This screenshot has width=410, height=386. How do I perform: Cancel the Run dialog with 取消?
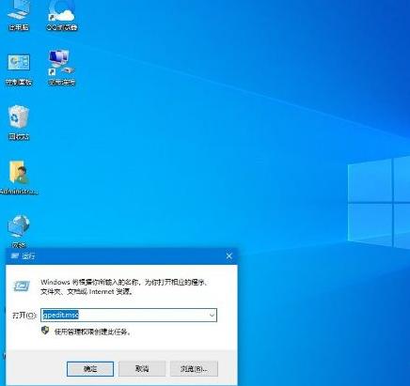click(x=142, y=369)
